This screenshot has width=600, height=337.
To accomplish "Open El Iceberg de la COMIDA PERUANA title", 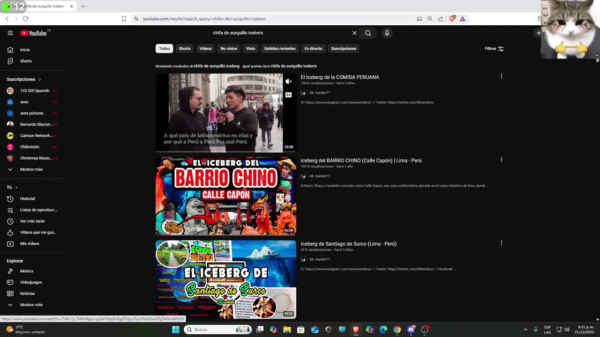I will pos(340,77).
